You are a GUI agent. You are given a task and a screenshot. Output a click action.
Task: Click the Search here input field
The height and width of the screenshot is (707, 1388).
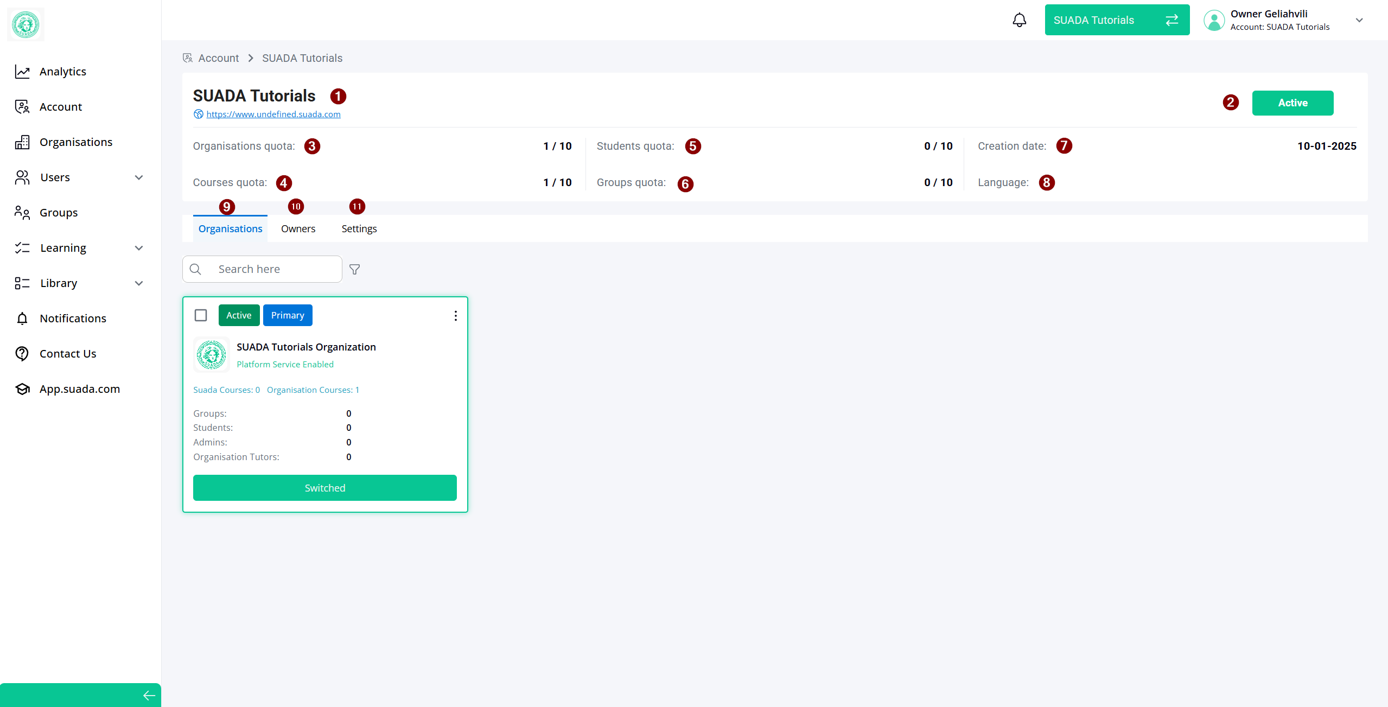pyautogui.click(x=274, y=269)
